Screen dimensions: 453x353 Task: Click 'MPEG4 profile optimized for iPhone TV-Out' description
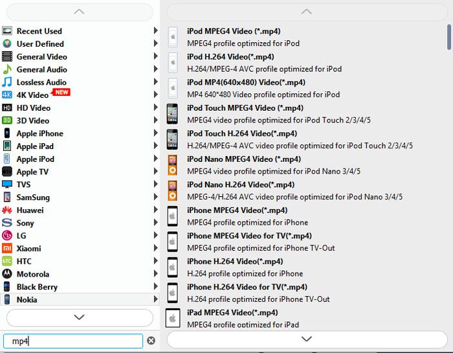(x=261, y=248)
